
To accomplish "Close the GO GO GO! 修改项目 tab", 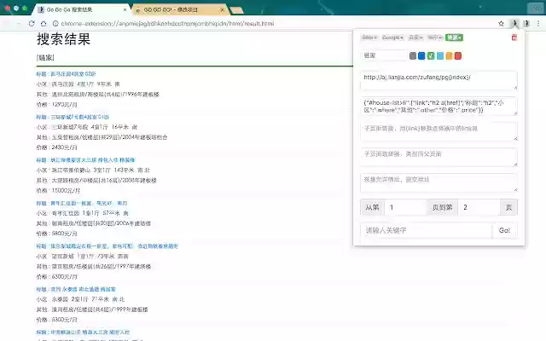I will pos(222,9).
